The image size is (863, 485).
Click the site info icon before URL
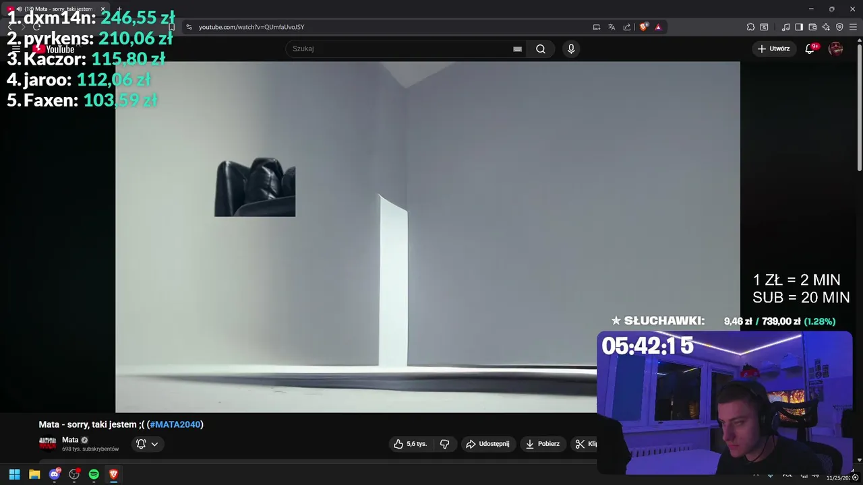click(189, 27)
